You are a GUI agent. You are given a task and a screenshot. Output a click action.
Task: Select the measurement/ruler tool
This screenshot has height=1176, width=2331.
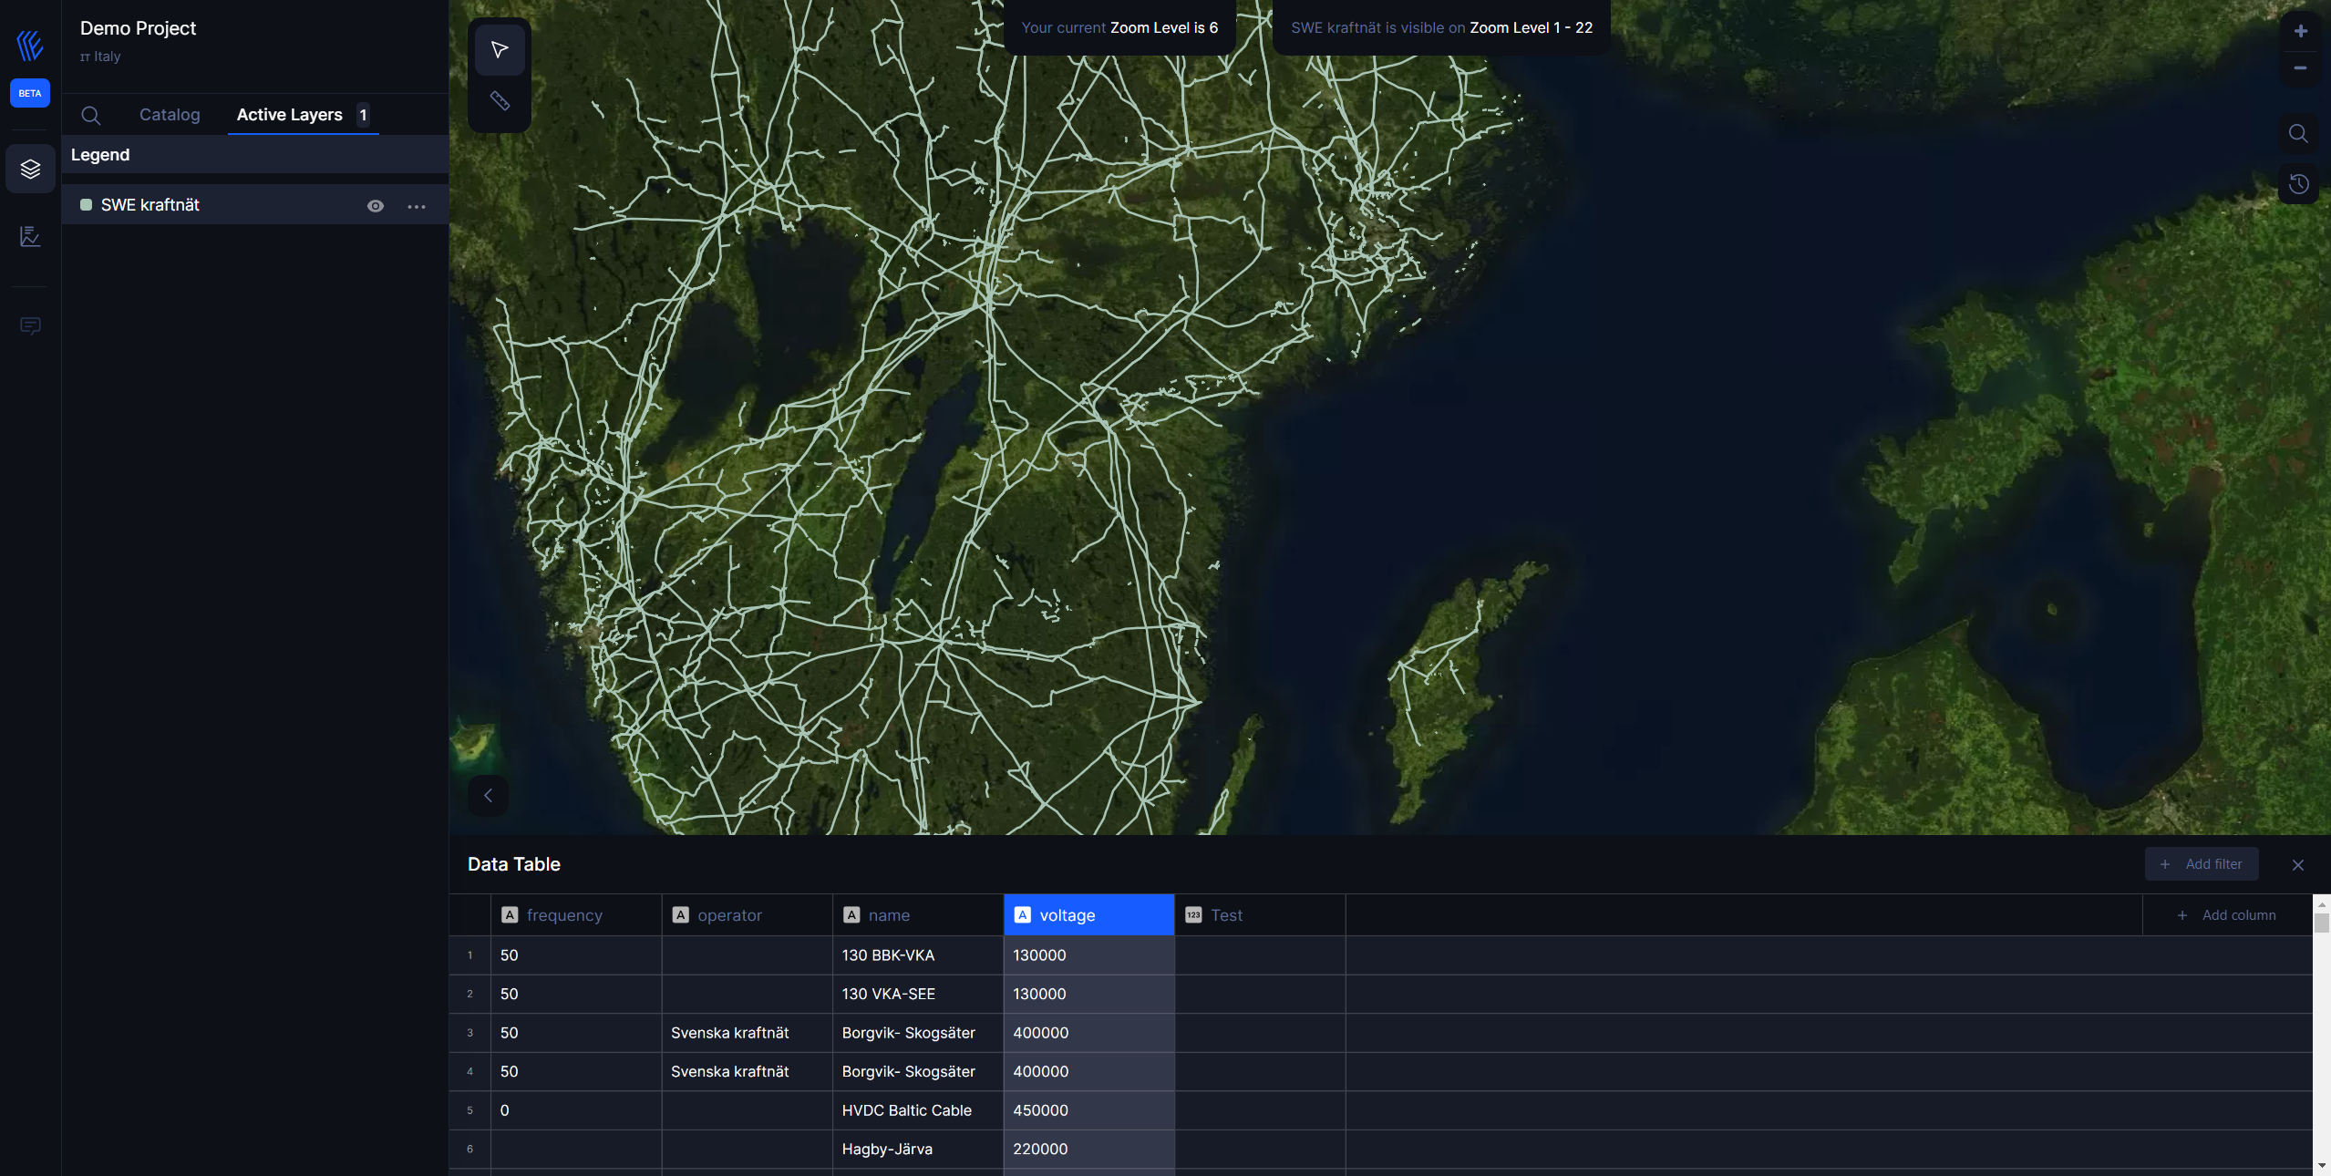click(500, 100)
